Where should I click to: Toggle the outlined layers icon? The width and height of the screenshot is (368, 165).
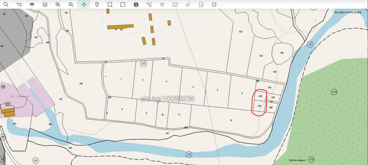[45, 4]
